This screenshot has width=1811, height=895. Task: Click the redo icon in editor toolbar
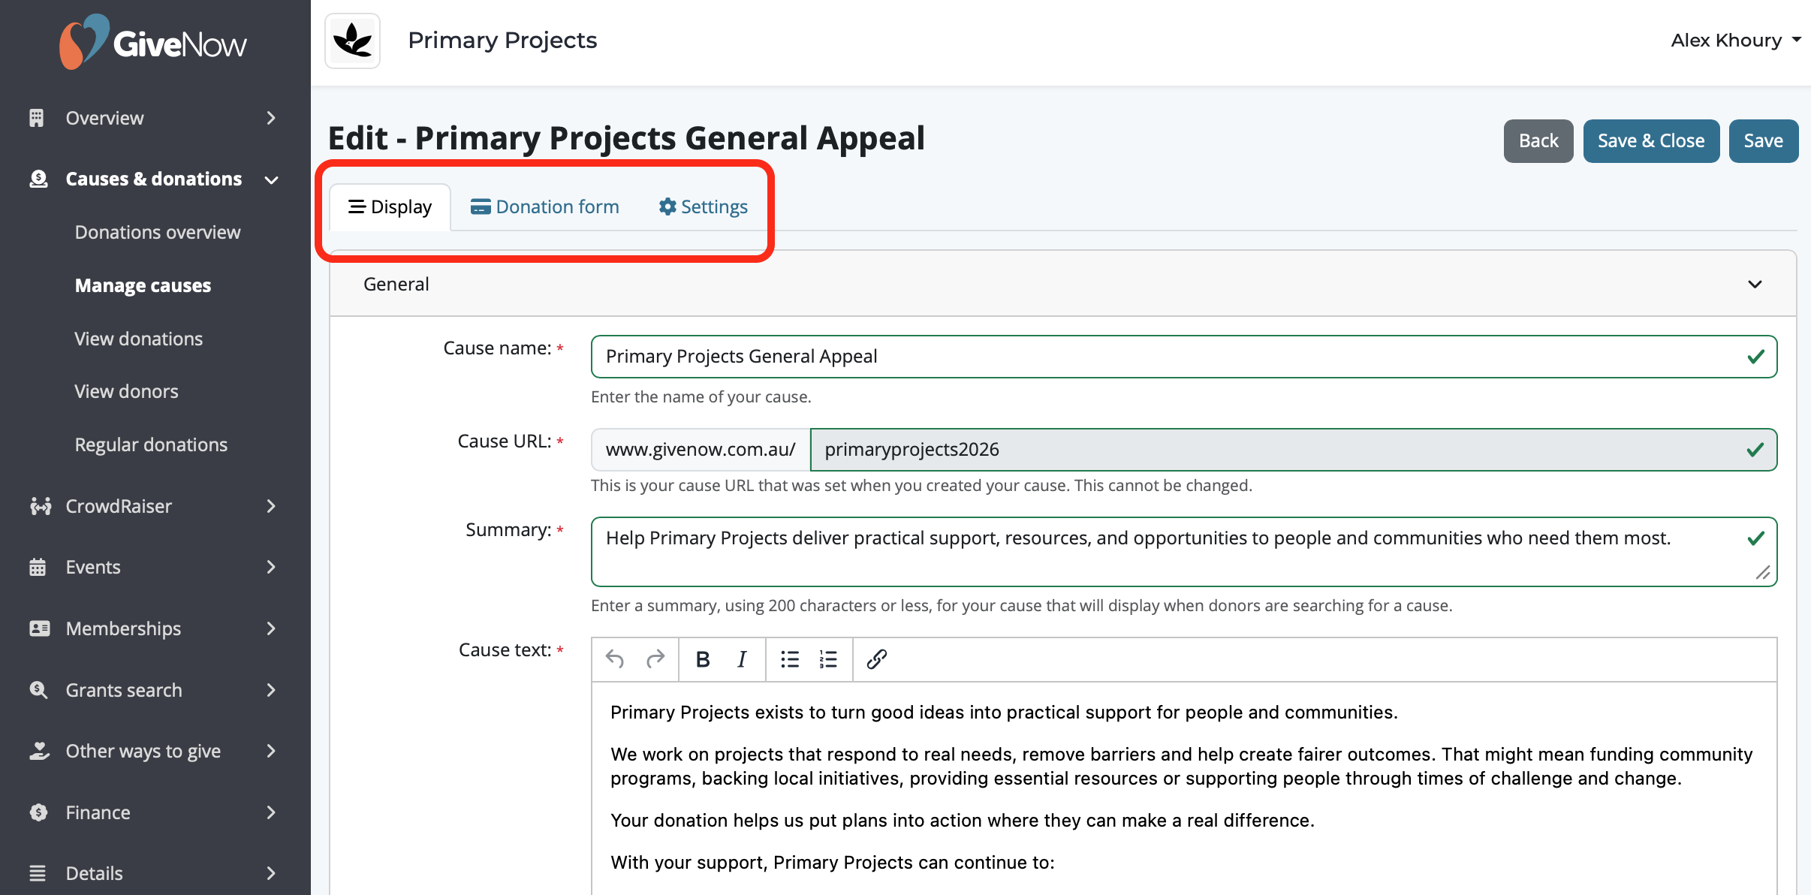(x=655, y=659)
